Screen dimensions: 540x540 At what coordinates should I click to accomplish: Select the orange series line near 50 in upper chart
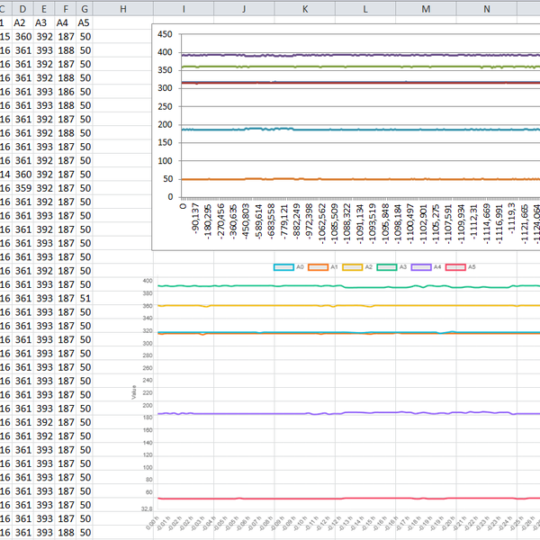[x=361, y=179]
